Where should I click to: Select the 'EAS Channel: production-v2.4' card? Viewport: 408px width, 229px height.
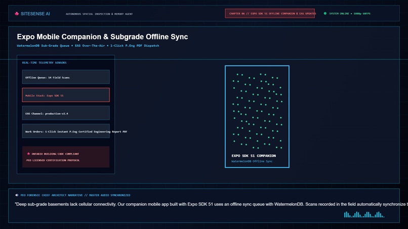pyautogui.click(x=66, y=113)
